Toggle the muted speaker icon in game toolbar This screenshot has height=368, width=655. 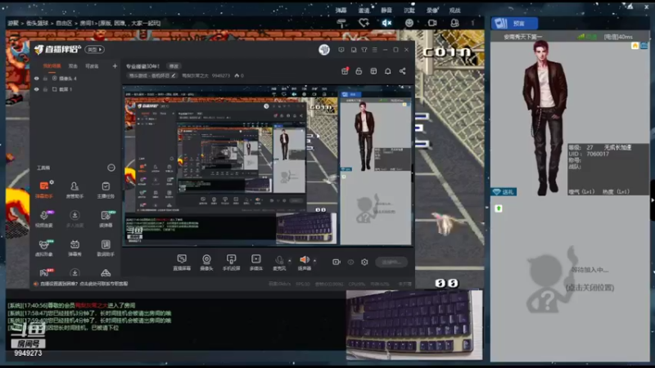coord(386,23)
